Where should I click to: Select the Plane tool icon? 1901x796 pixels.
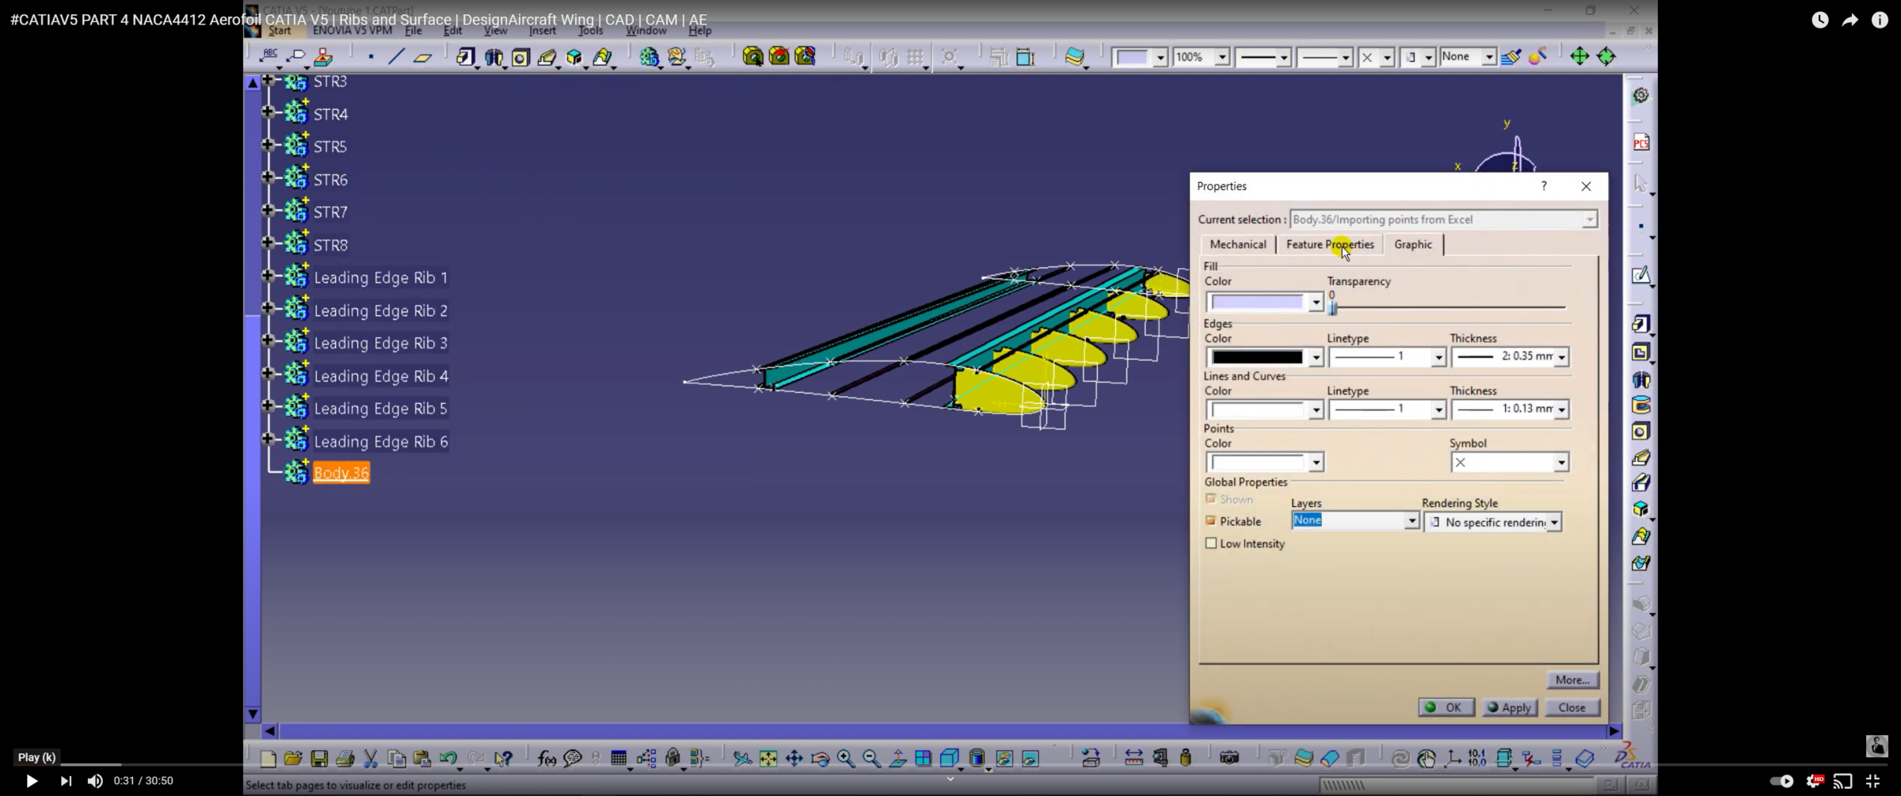pos(423,57)
